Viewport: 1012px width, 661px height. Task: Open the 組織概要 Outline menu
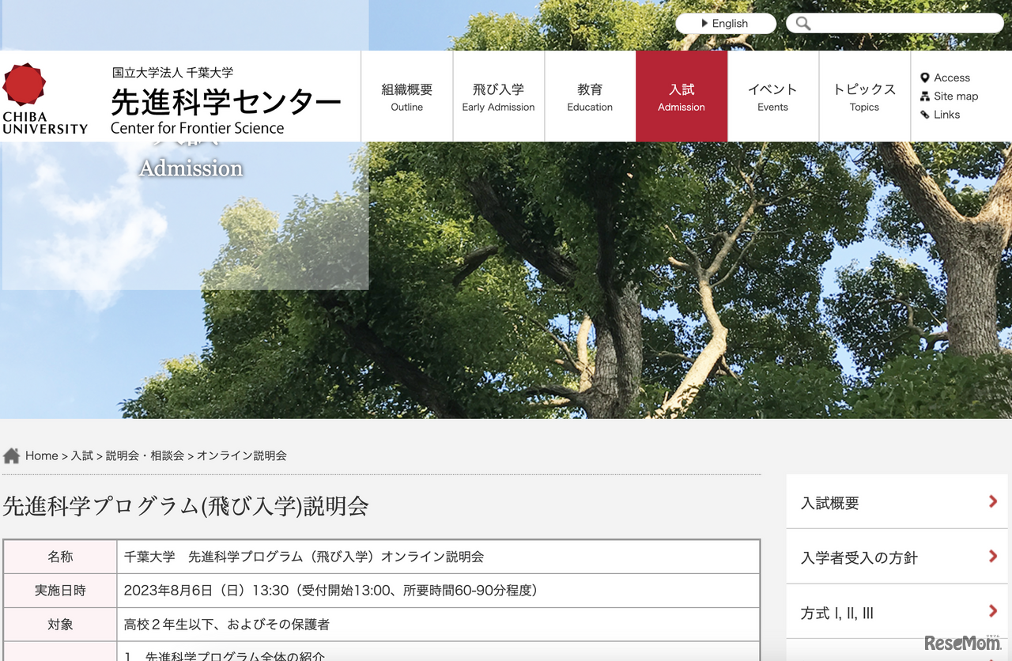[x=406, y=95]
